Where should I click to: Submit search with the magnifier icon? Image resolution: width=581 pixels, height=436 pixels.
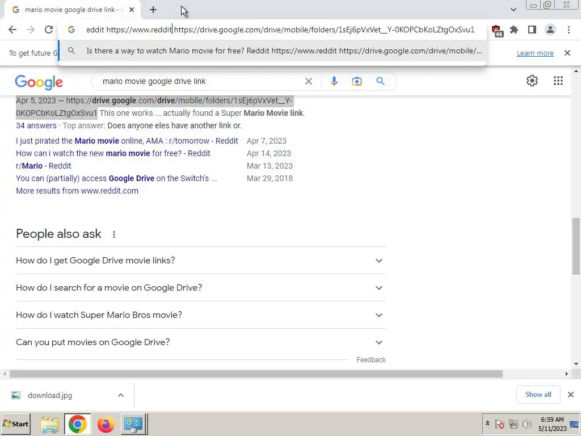pyautogui.click(x=380, y=81)
